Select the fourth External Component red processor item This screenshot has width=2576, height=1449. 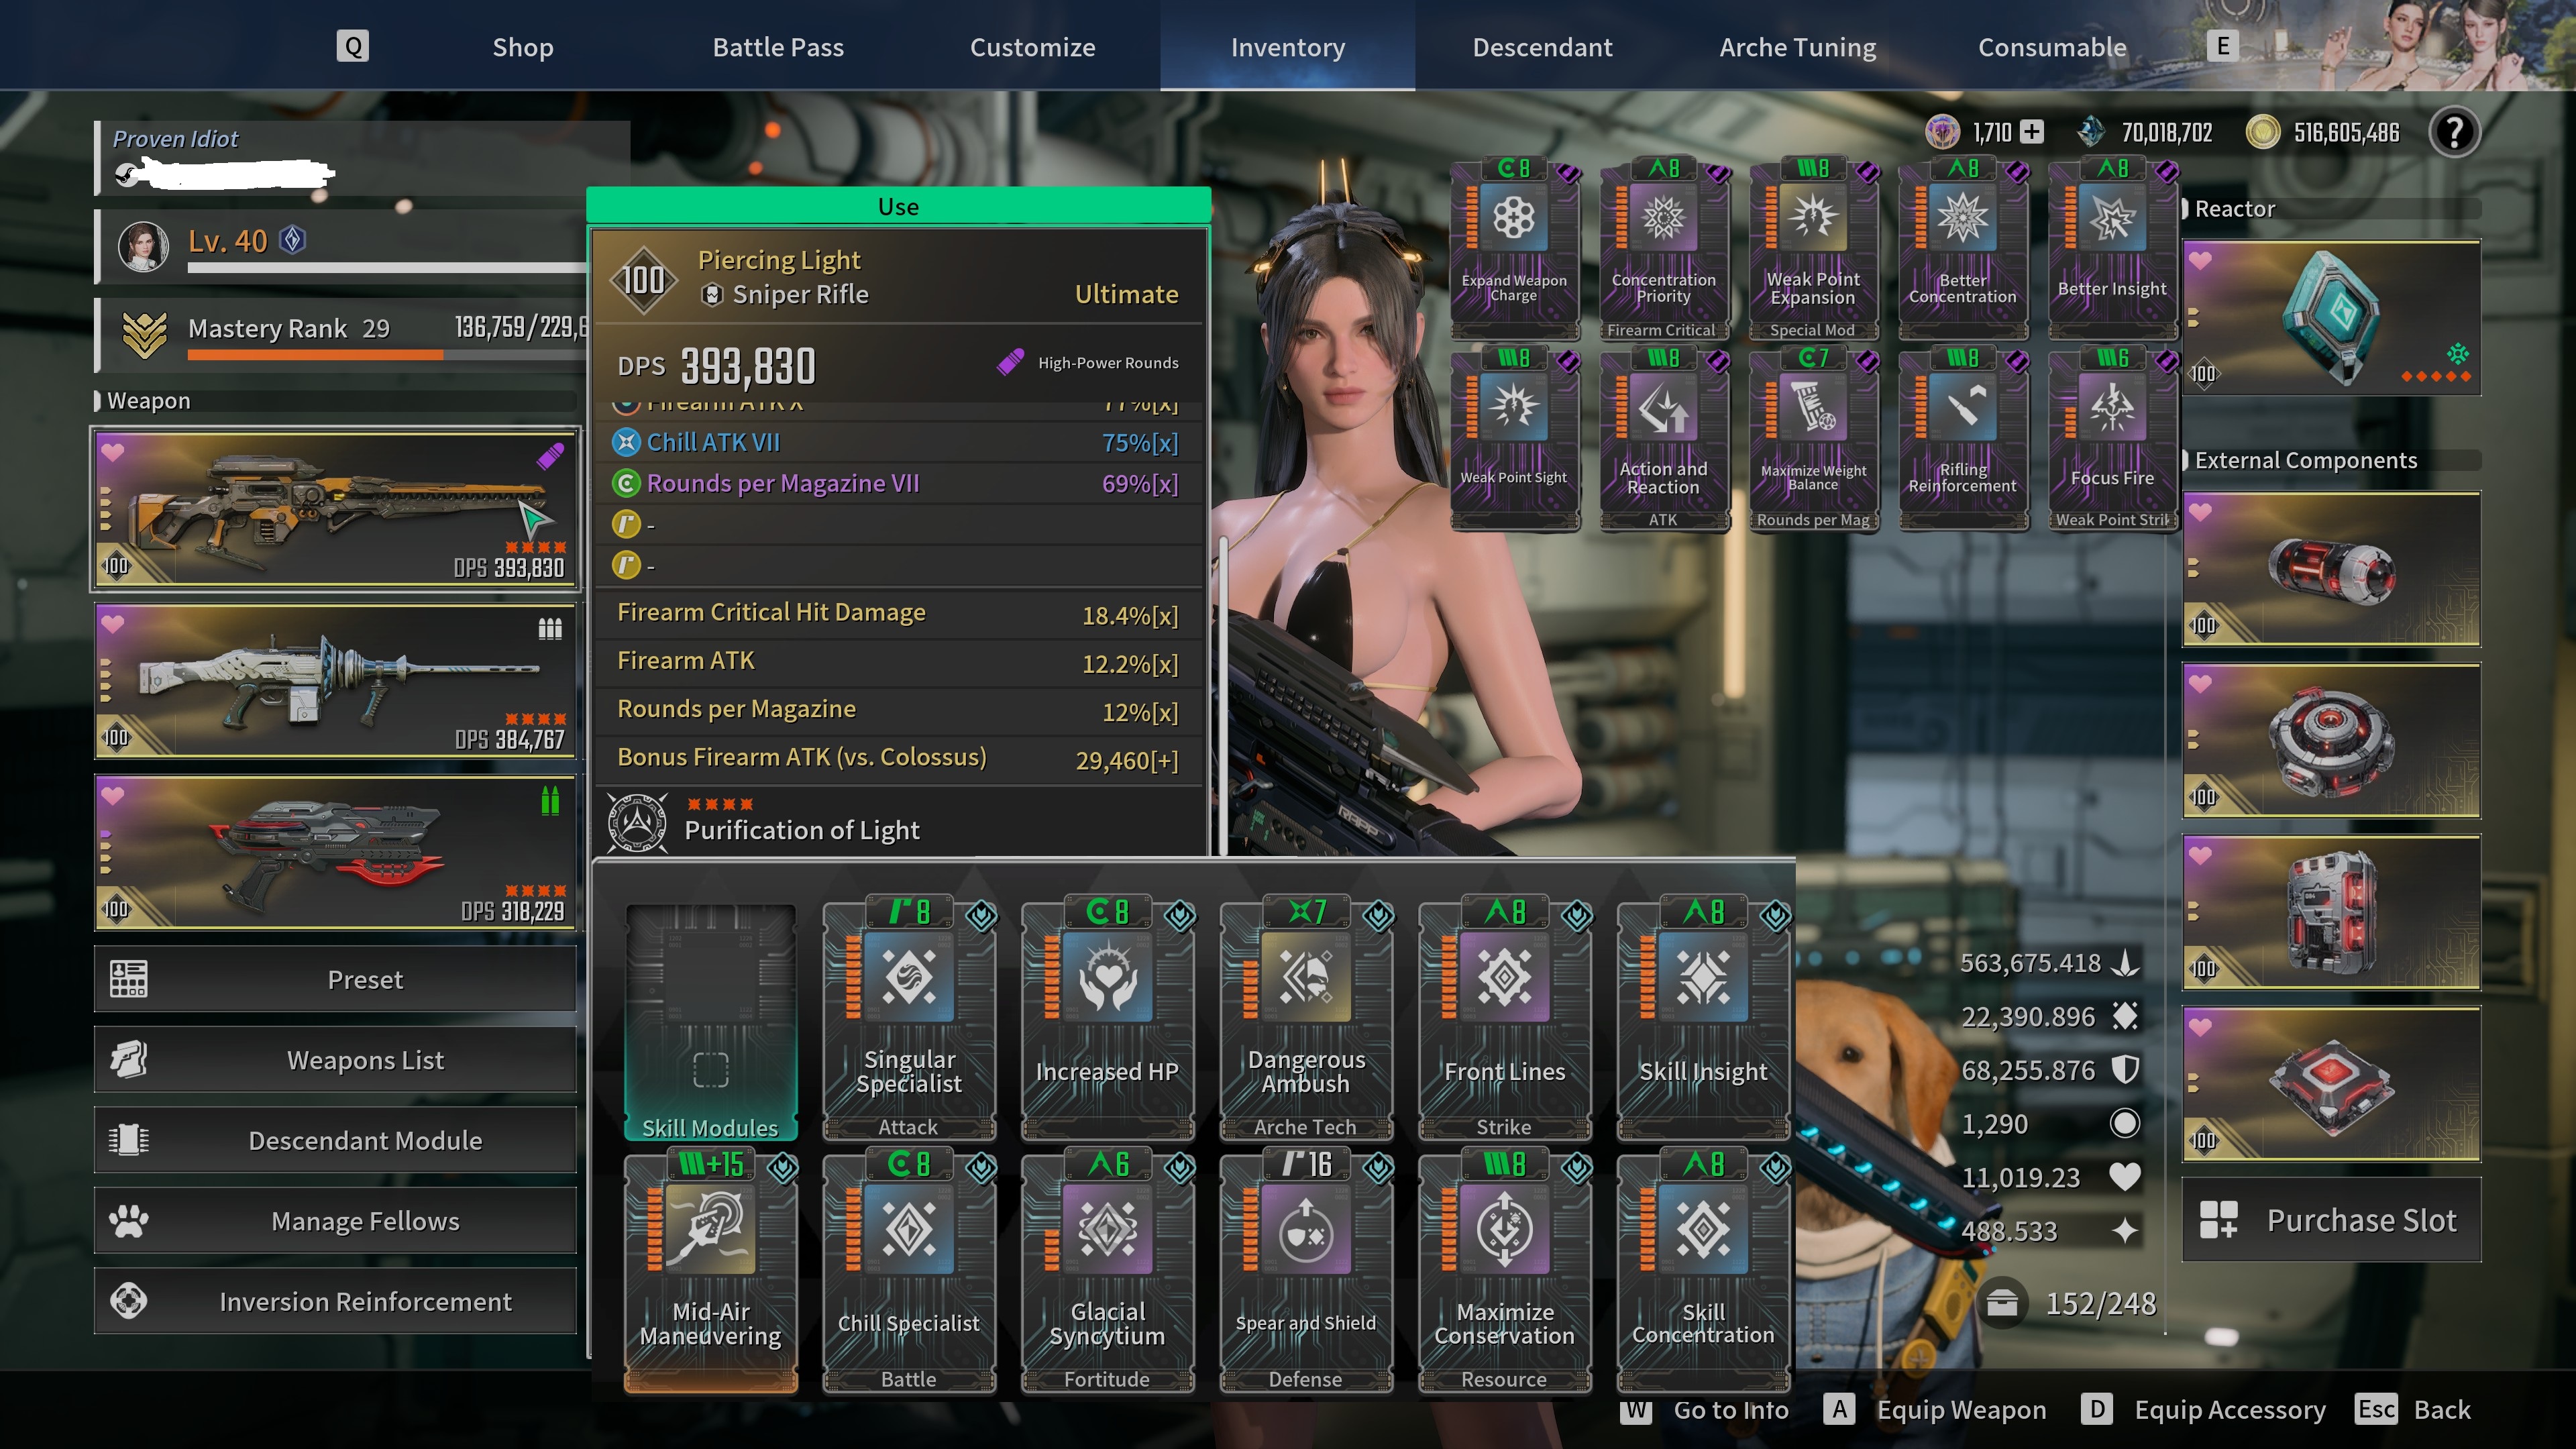pyautogui.click(x=2331, y=1085)
